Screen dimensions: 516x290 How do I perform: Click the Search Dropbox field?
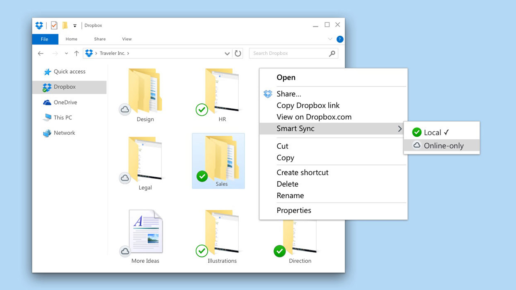[293, 53]
